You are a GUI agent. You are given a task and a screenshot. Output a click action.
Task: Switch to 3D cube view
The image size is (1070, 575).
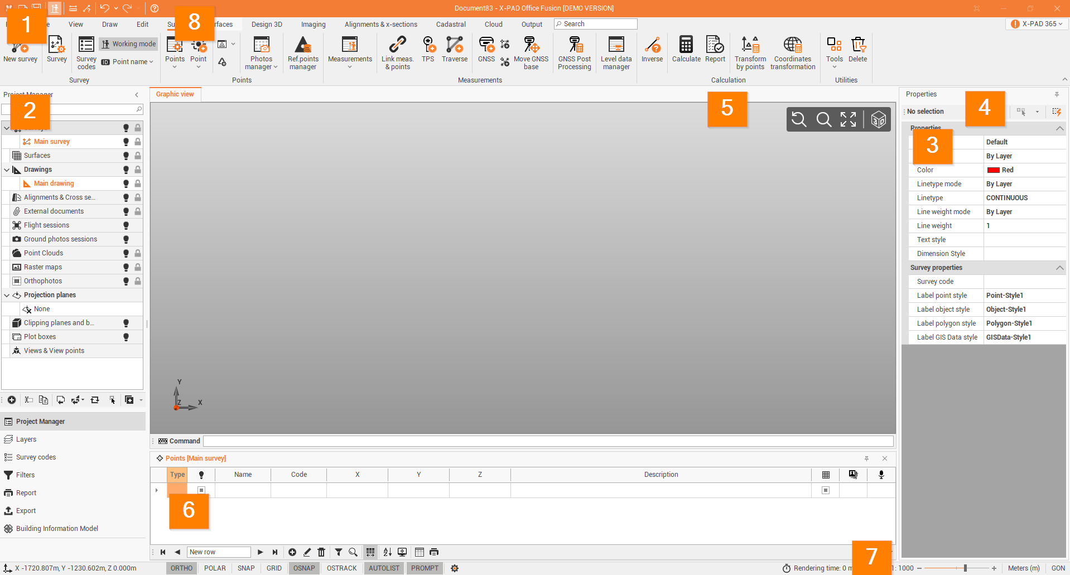pos(878,119)
